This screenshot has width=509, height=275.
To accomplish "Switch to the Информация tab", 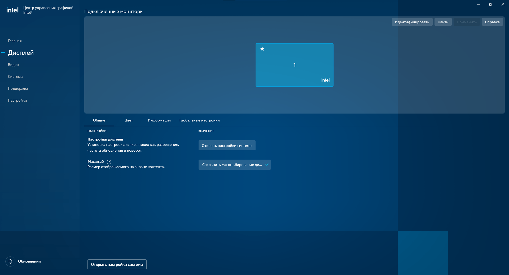I will [x=159, y=120].
